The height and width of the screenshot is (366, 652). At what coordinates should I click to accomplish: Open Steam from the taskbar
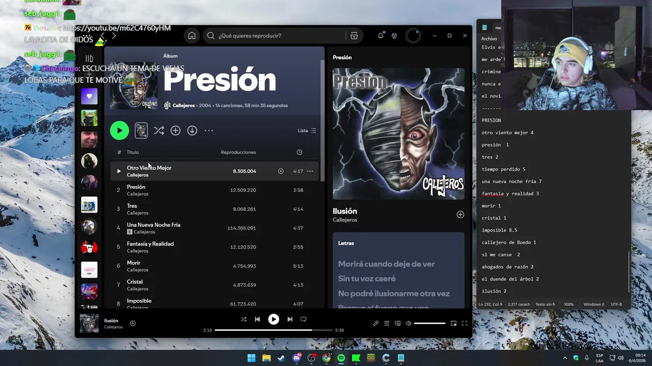(281, 358)
